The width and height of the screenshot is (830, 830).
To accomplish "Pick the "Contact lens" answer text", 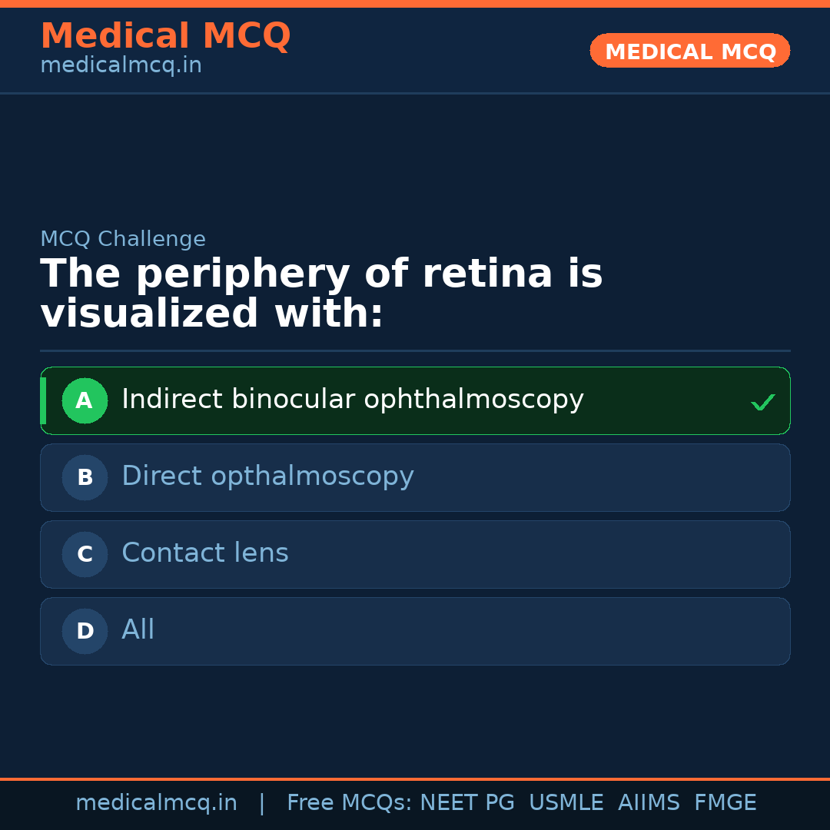I will click(205, 553).
